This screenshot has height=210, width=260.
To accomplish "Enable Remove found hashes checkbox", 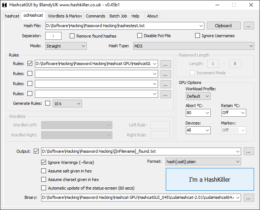I will point(72,36).
